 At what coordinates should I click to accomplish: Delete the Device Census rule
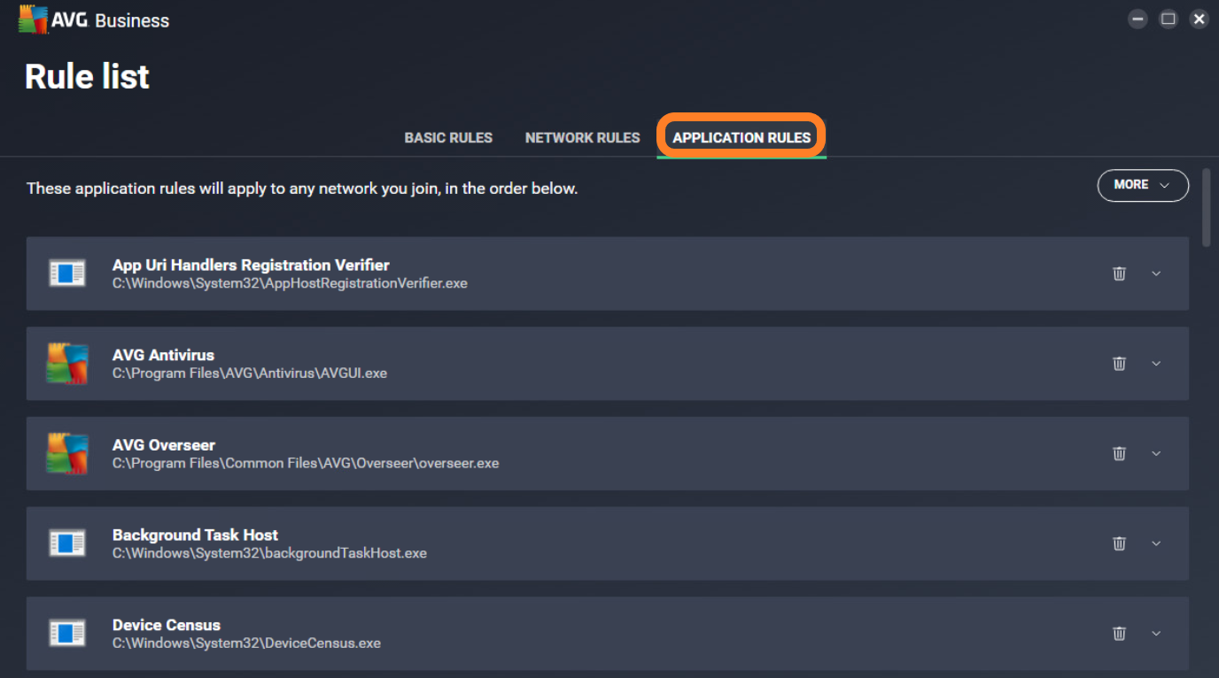tap(1119, 634)
